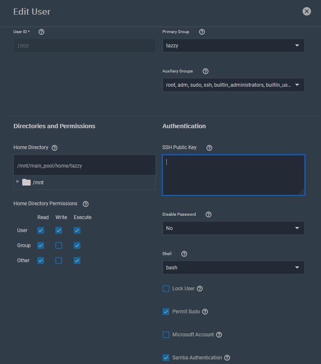Click help icon beside Disable Password

coord(209,214)
